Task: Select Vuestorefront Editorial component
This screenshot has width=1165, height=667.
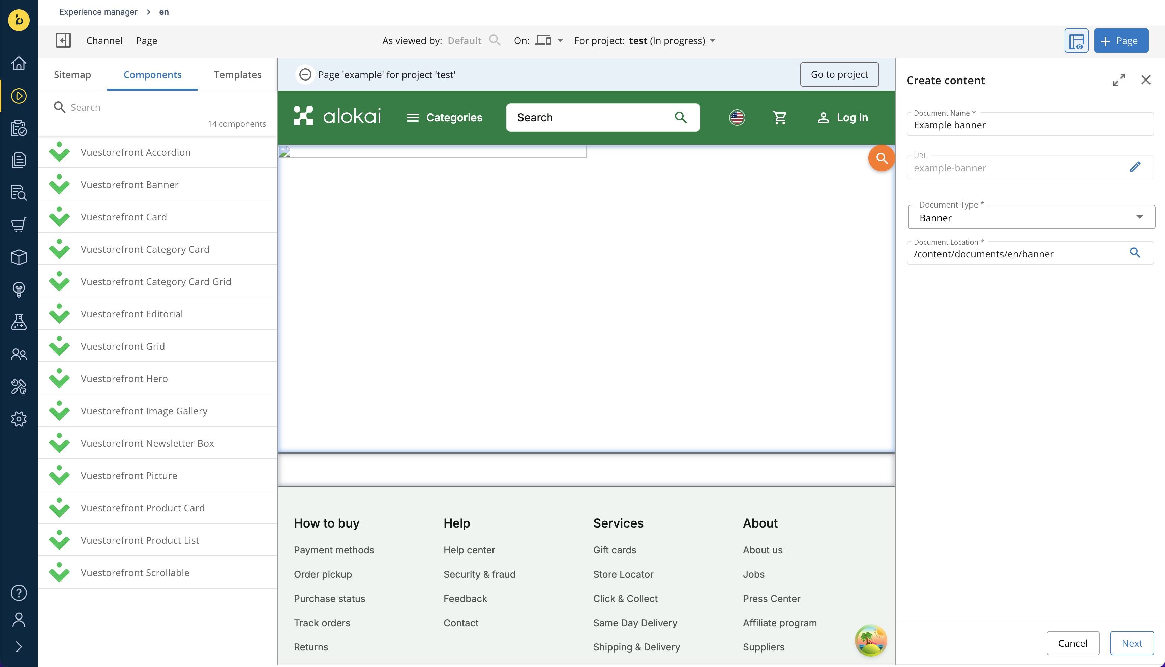Action: [x=158, y=314]
